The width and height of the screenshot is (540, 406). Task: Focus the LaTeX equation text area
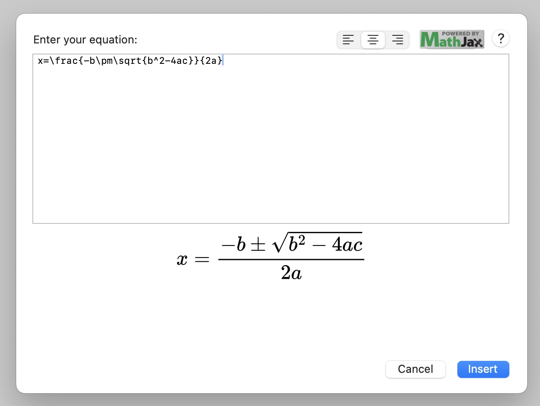(x=271, y=139)
